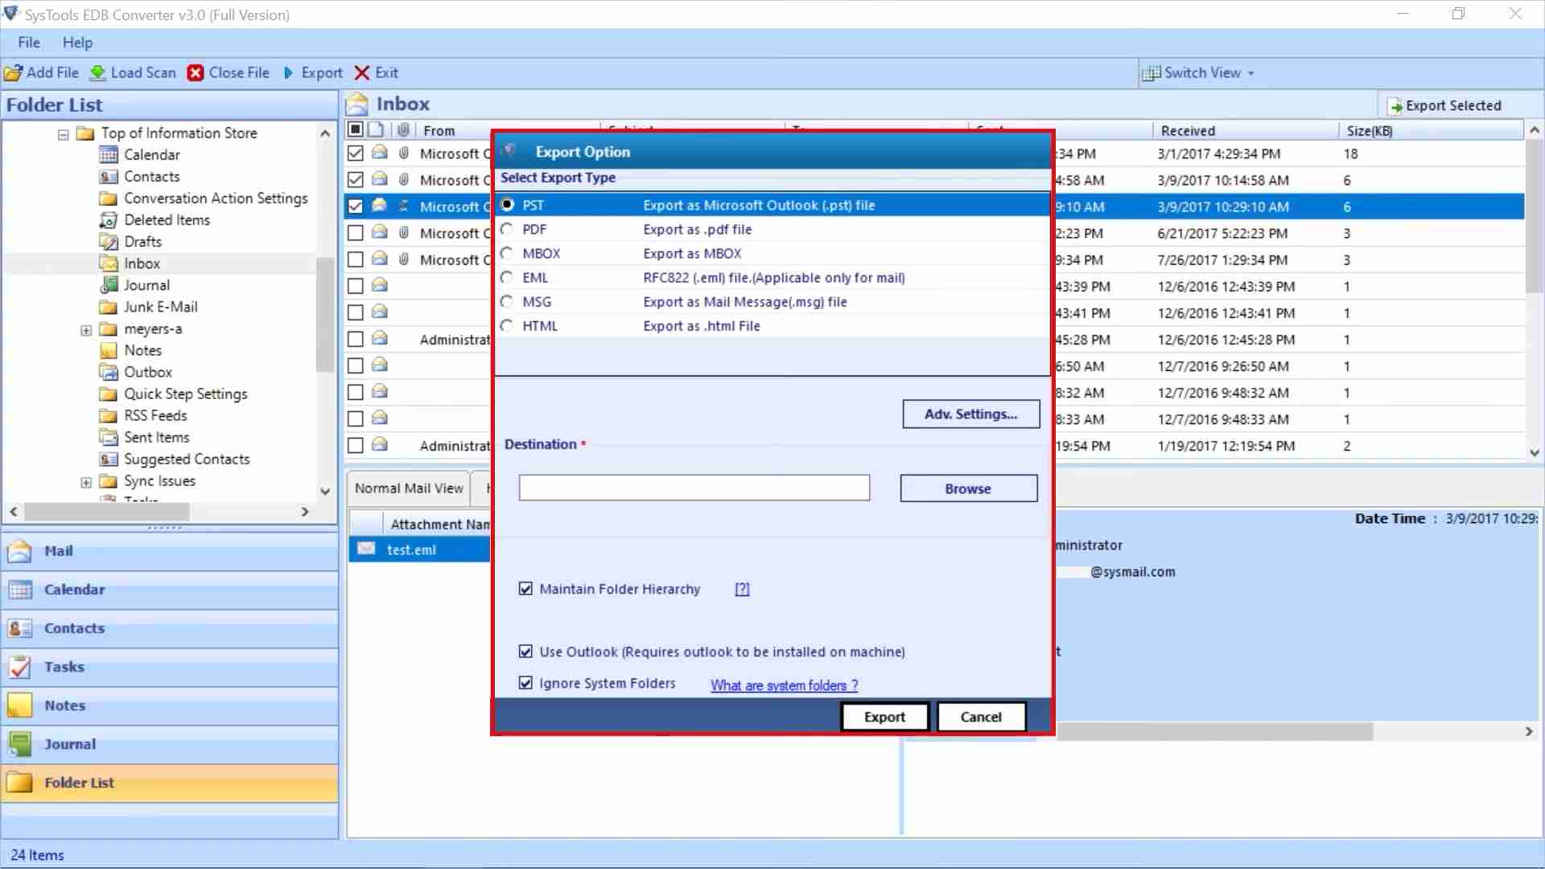Viewport: 1545px width, 869px height.
Task: Click inside the Destination input field
Action: [694, 488]
